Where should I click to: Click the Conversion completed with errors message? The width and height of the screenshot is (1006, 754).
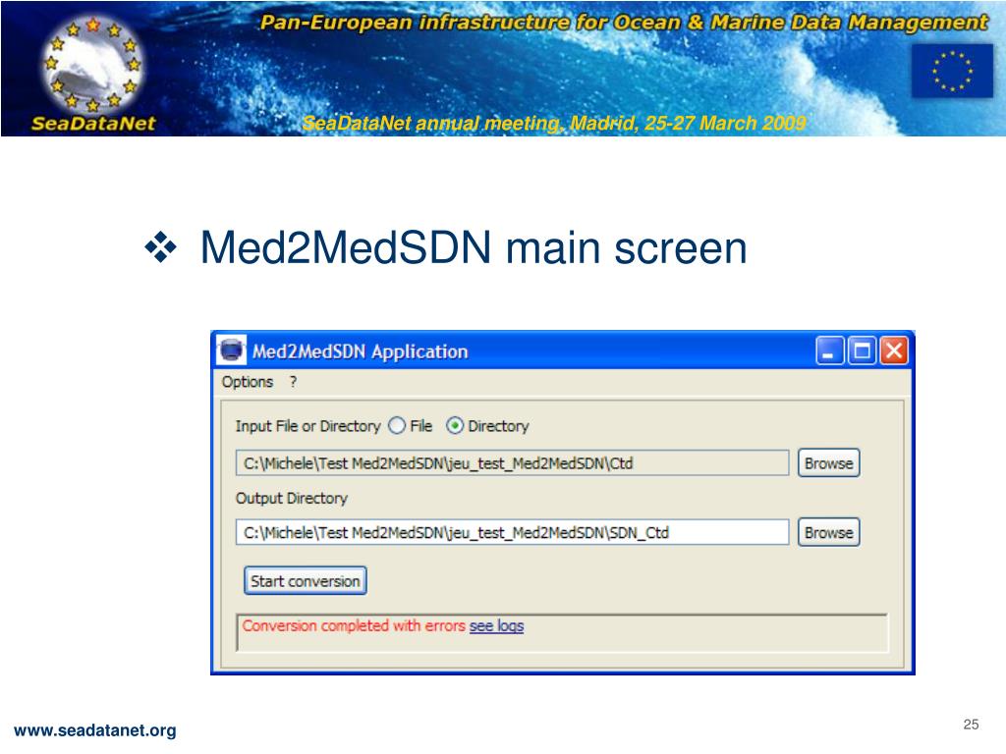[354, 625]
